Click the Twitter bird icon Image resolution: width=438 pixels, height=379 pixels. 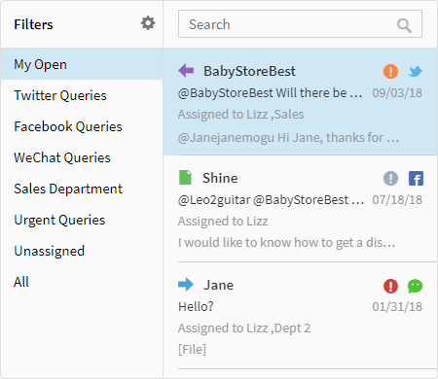tap(416, 71)
